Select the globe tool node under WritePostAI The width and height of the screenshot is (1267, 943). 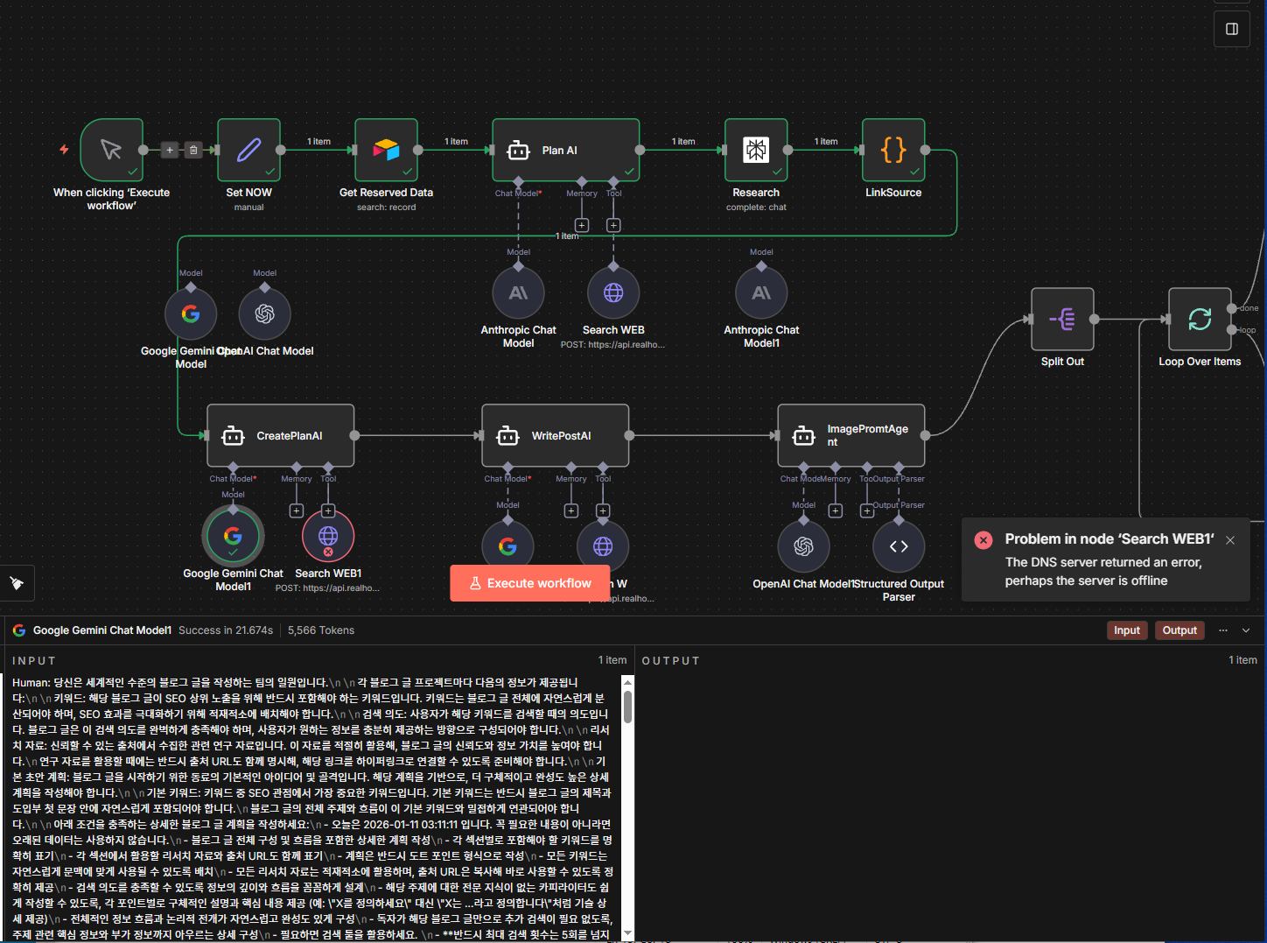(603, 546)
